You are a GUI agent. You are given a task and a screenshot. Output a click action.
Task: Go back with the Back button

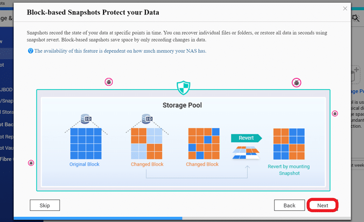[289, 205]
